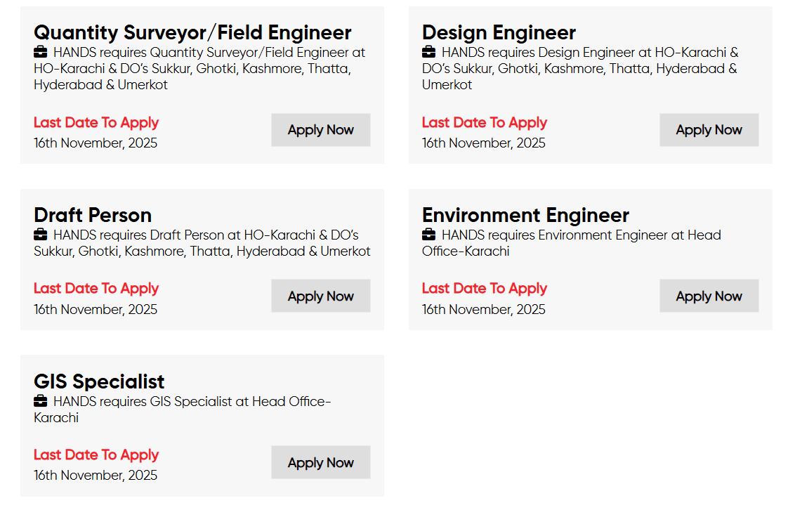Viewport: 788px width, 510px height.
Task: Click briefcase icon in Design Engineer card
Action: pyautogui.click(x=428, y=52)
